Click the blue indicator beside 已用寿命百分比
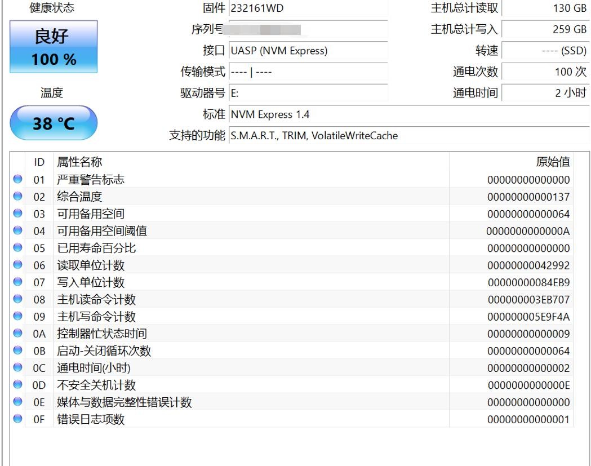 click(x=17, y=248)
